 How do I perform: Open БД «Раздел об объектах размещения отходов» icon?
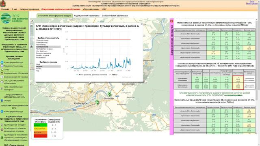tap(2, 130)
